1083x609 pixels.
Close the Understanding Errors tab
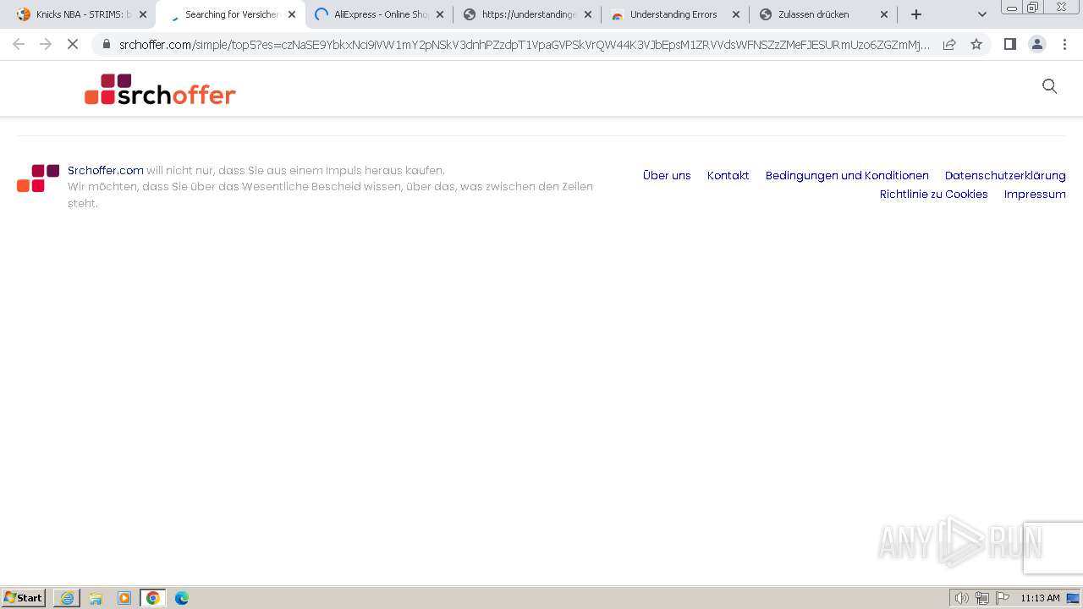736,14
